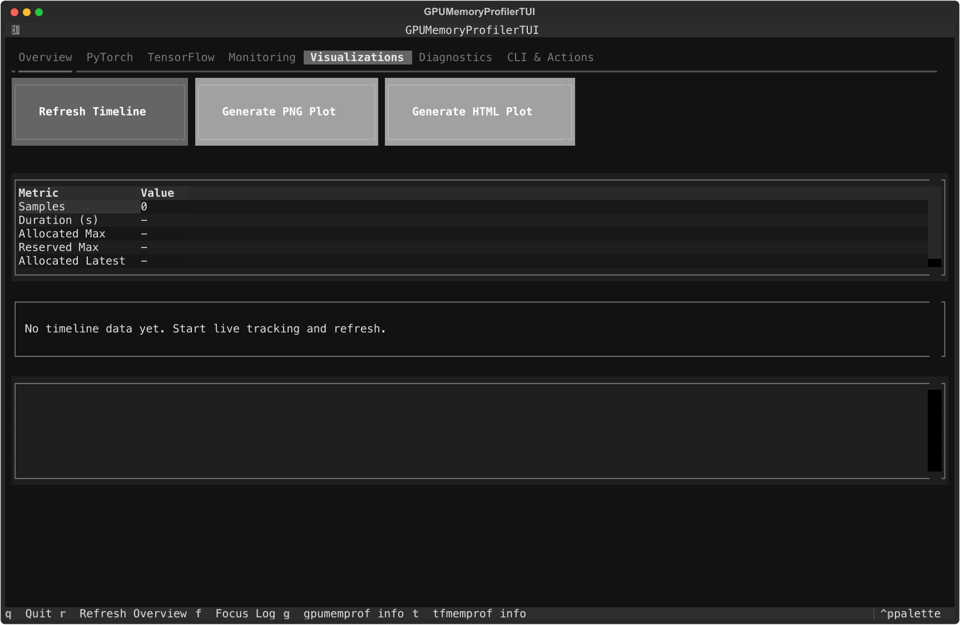Select the Reserved Max row
960x625 pixels.
[472, 247]
